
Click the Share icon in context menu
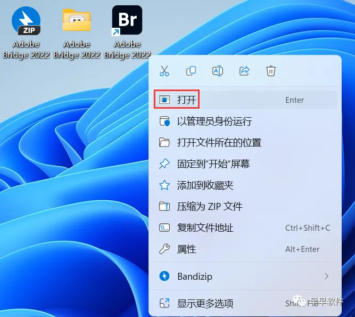244,71
